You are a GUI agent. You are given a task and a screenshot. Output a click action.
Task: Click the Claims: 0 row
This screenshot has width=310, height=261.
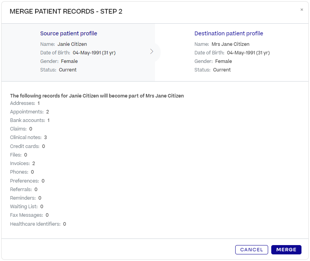(x=21, y=129)
